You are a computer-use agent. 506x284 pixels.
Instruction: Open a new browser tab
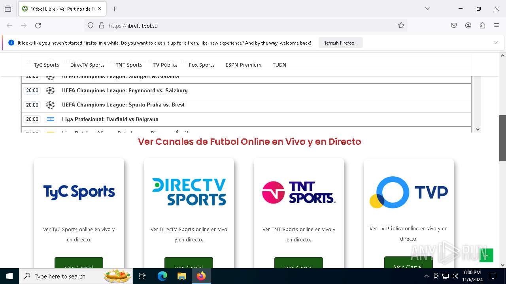115,9
